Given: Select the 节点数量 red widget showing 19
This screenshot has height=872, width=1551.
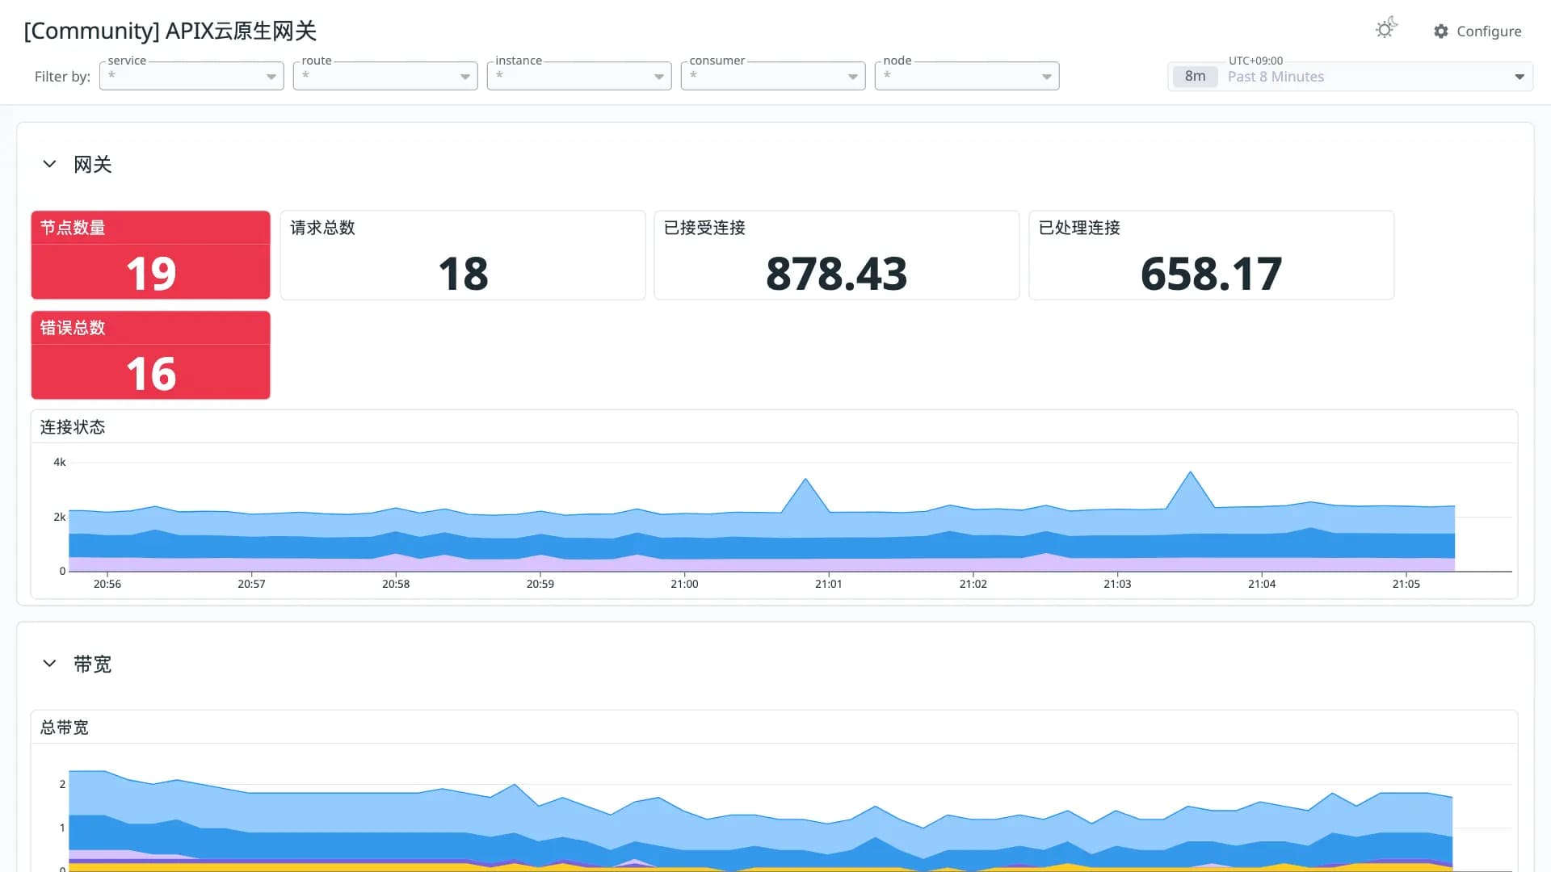Looking at the screenshot, I should [x=150, y=255].
